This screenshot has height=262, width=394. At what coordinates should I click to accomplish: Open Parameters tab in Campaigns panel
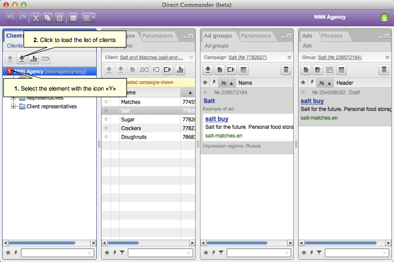coord(158,36)
